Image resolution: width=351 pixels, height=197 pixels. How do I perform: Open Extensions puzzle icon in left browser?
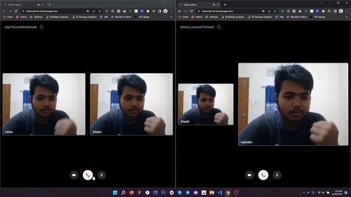148,11
